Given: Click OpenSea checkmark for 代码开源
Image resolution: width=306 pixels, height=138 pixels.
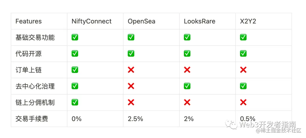Looking at the screenshot, I should point(131,54).
